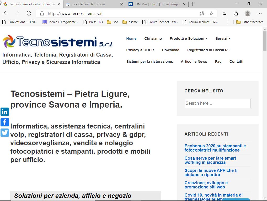267x201 pixels.
Task: Open the seo bookmarks folder
Action: [x=113, y=22]
